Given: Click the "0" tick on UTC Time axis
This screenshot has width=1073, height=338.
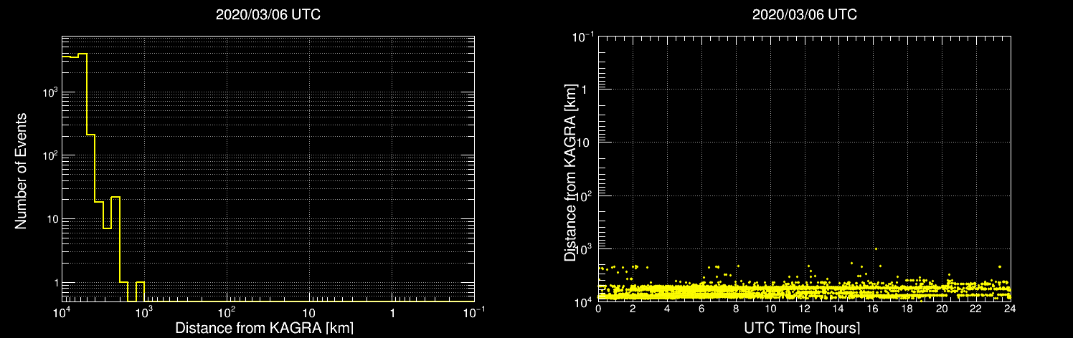Looking at the screenshot, I should [x=598, y=310].
